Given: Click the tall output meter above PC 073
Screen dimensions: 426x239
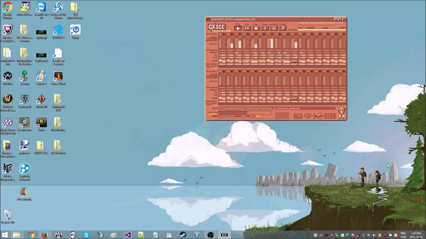Looking at the screenshot, I should coord(272,43).
